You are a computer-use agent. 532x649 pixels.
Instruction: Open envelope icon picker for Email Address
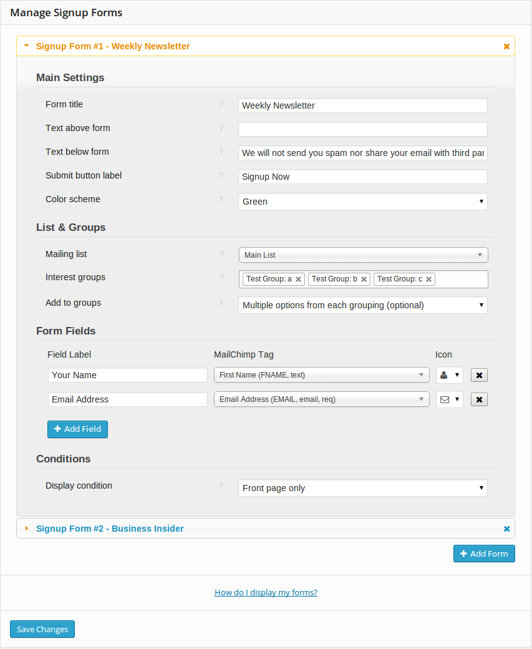[449, 399]
